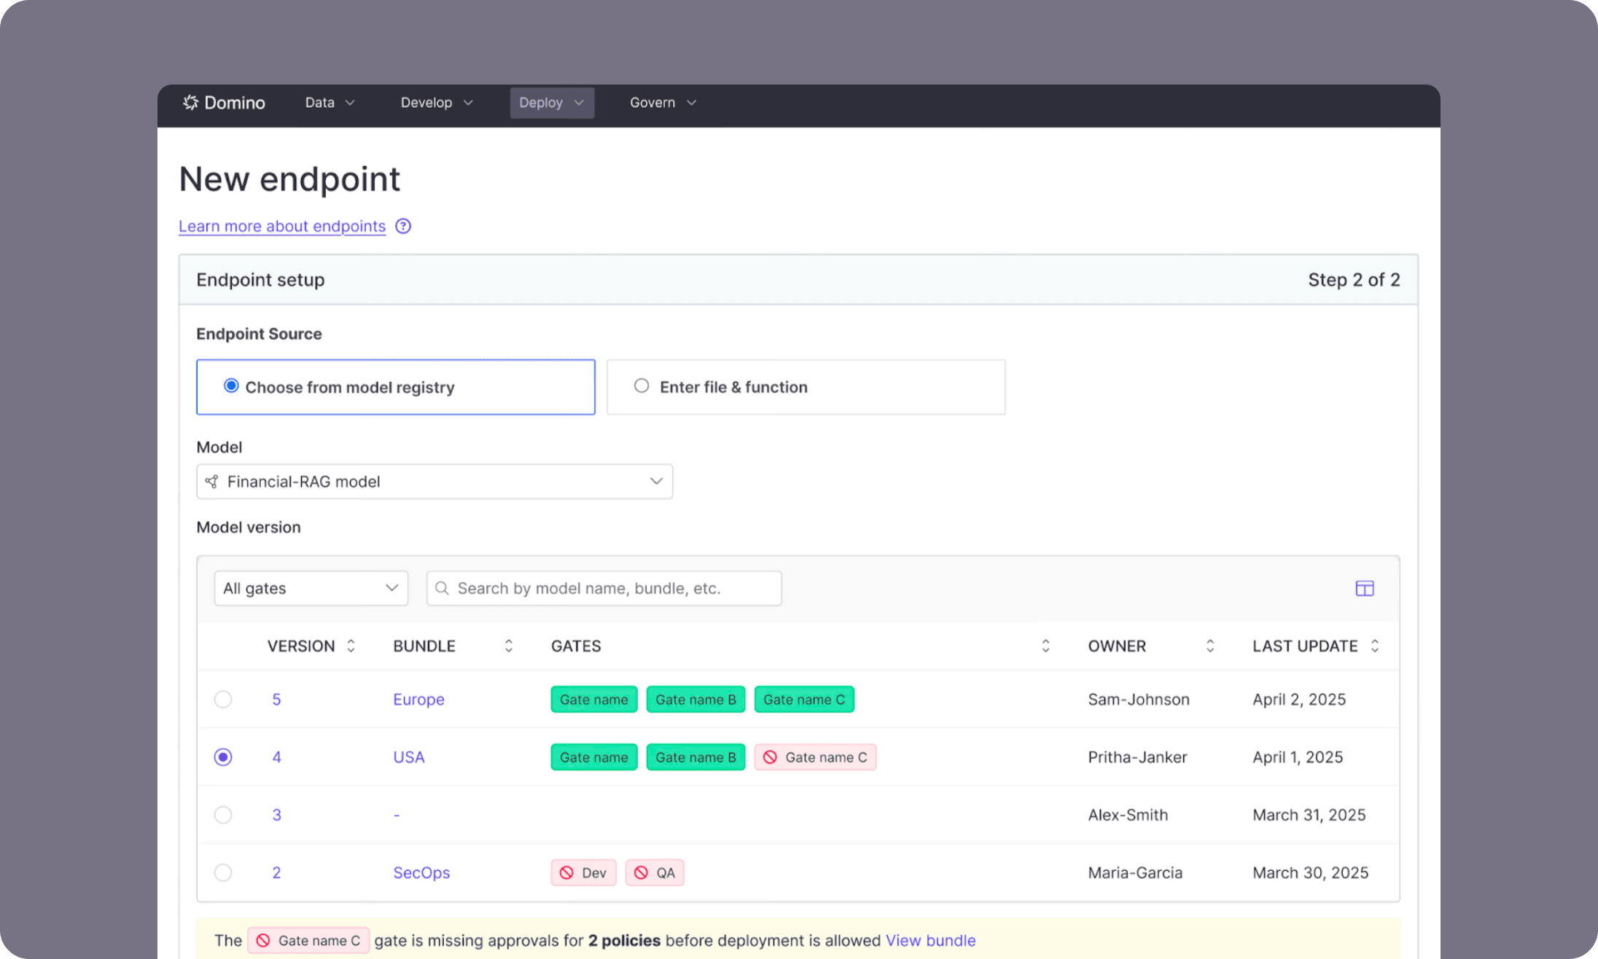Expand the Deploy menu chevron

pos(578,103)
